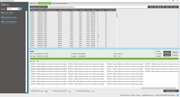Click the Reload button
The height and width of the screenshot is (97, 180).
[x=159, y=7]
